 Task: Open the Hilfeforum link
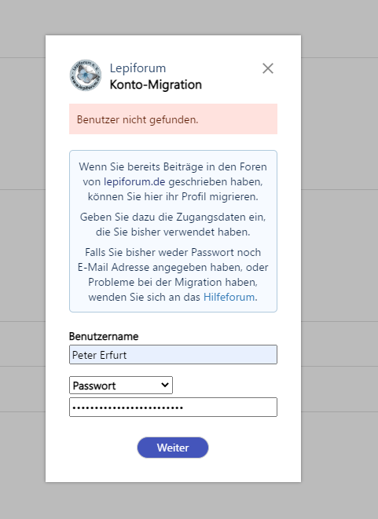coord(229,298)
